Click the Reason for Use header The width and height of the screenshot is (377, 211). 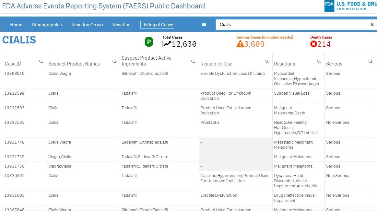216,64
